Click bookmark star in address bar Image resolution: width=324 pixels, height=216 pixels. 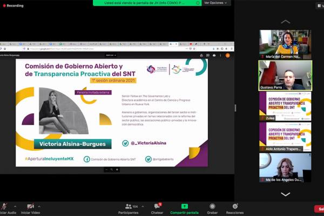click(x=194, y=49)
